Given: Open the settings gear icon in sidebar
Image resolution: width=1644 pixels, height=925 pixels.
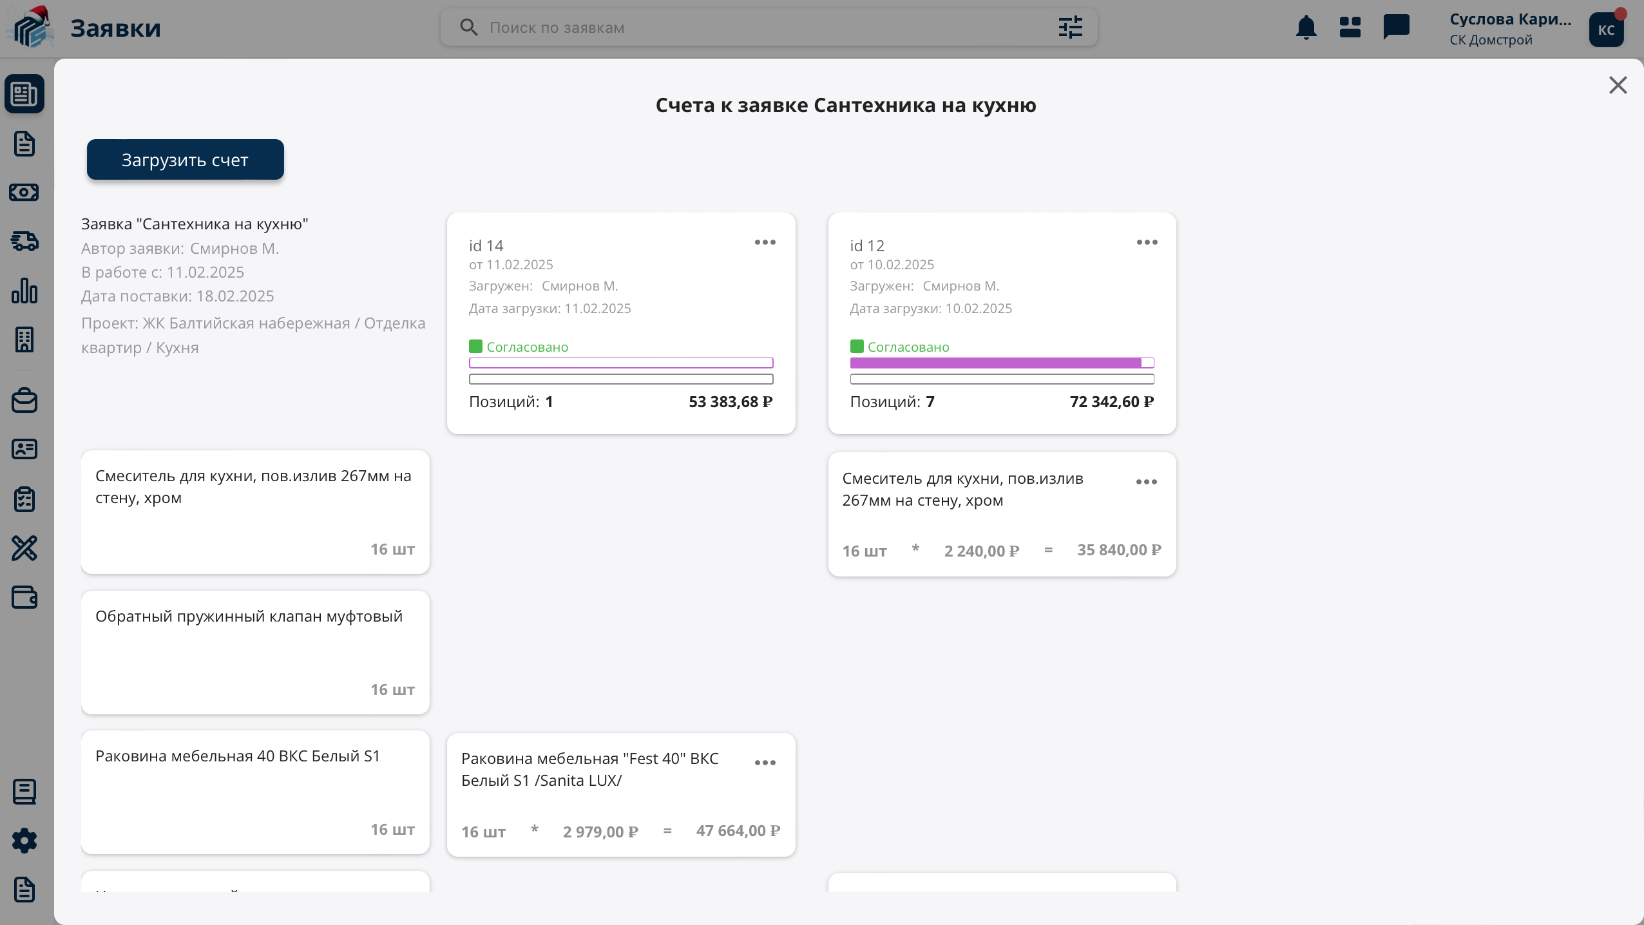Looking at the screenshot, I should [x=24, y=841].
